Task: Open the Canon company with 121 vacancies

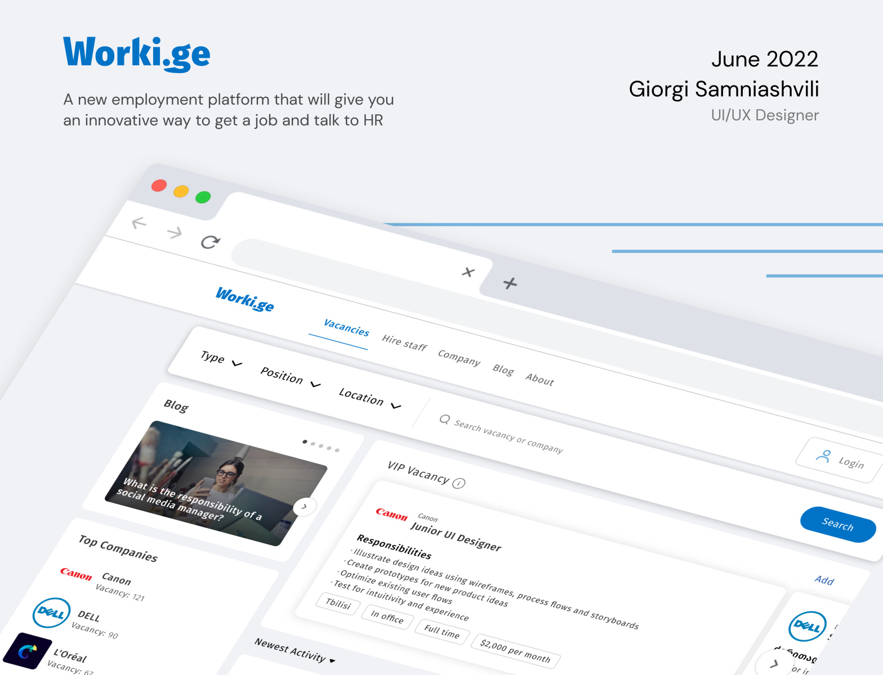Action: point(117,578)
